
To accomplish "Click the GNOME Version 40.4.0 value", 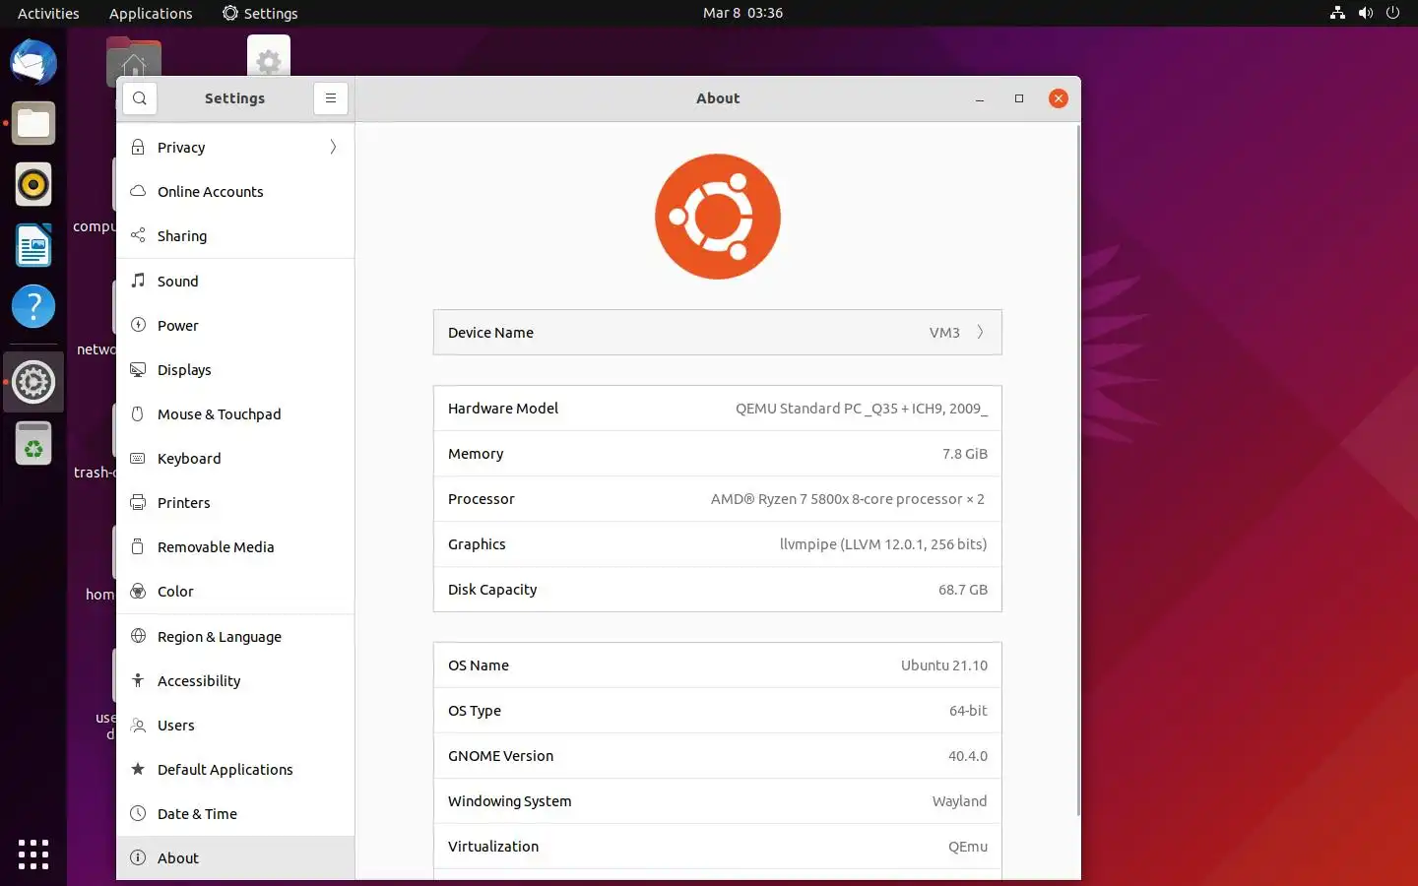I will (967, 755).
